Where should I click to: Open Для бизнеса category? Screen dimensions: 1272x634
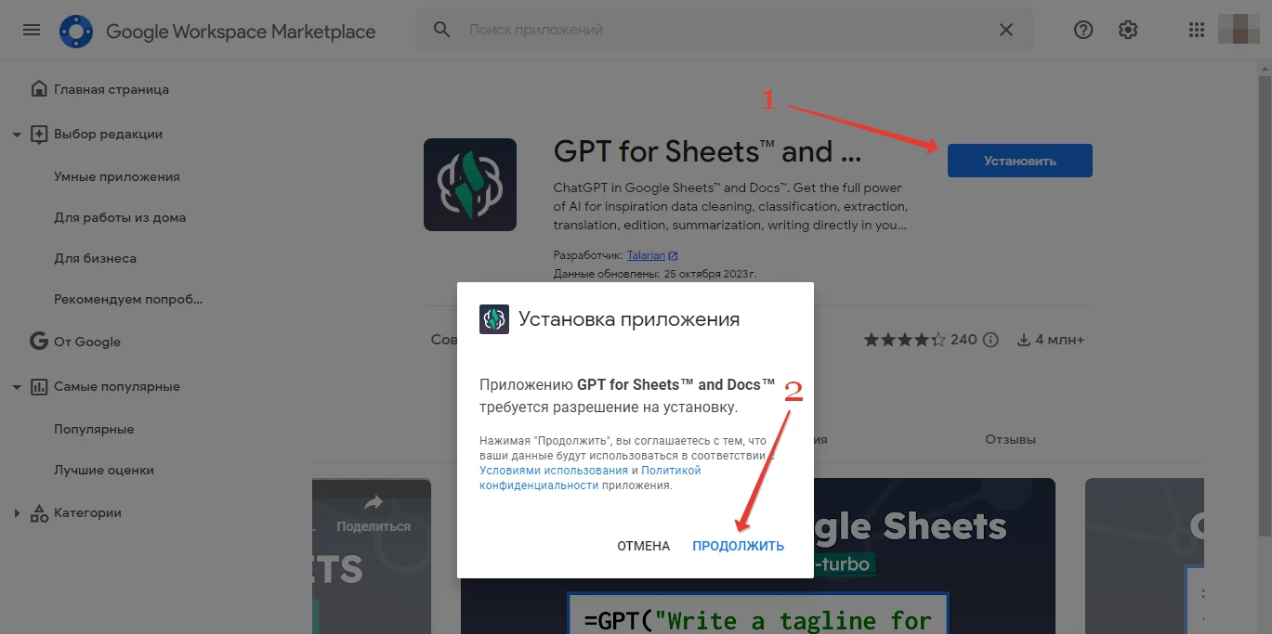95,258
